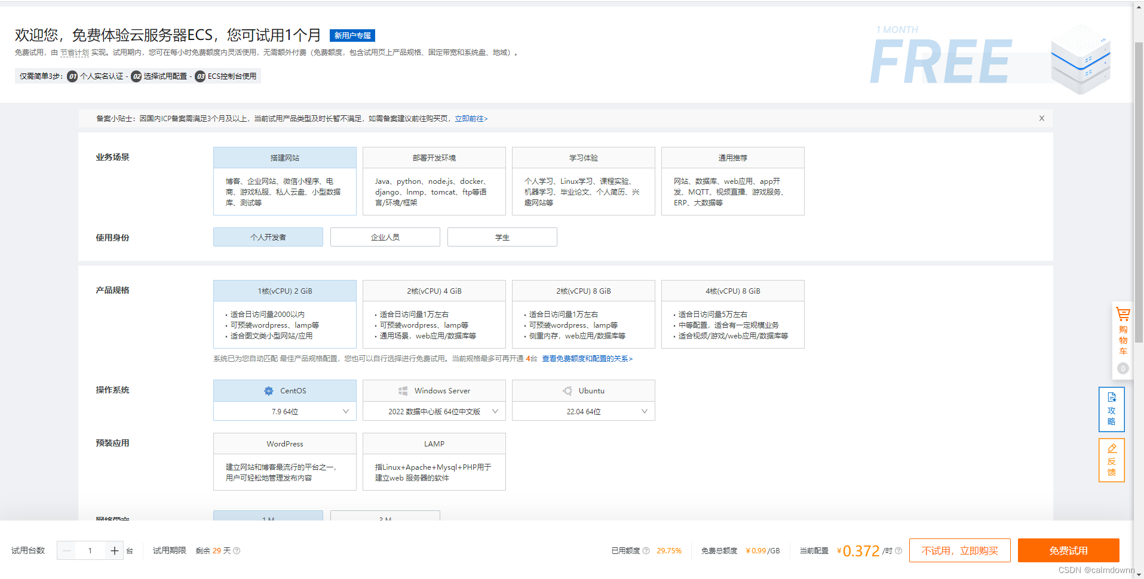Screen dimensions: 1144x579
Task: Select 1核(vCPU) 2 GiB spec
Action: (x=285, y=314)
